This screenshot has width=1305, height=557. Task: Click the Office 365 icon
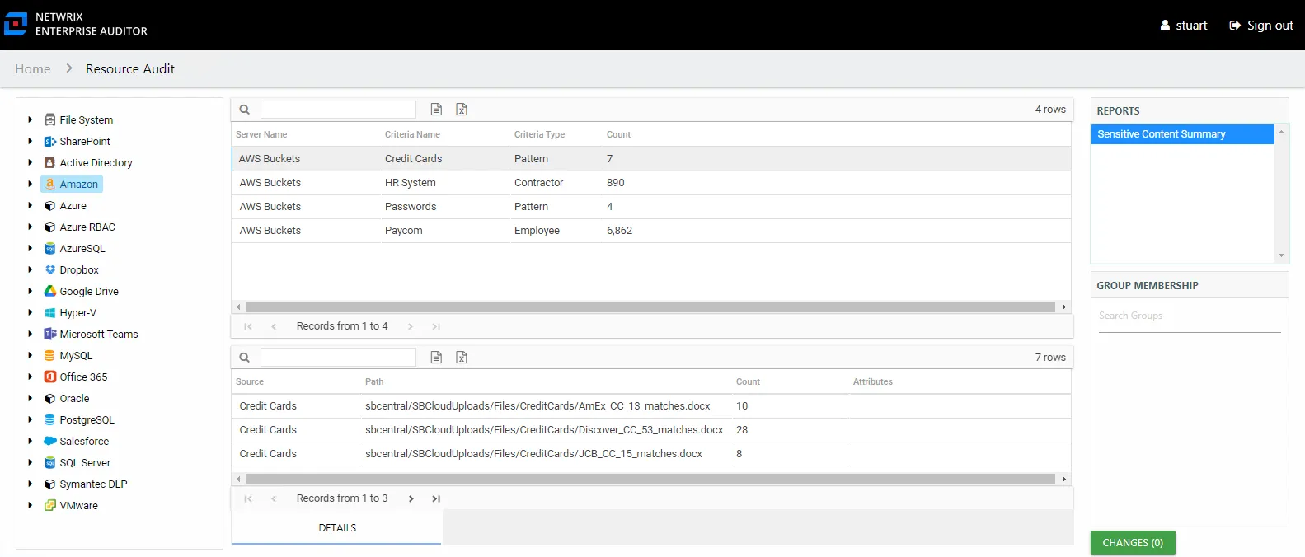click(x=50, y=377)
